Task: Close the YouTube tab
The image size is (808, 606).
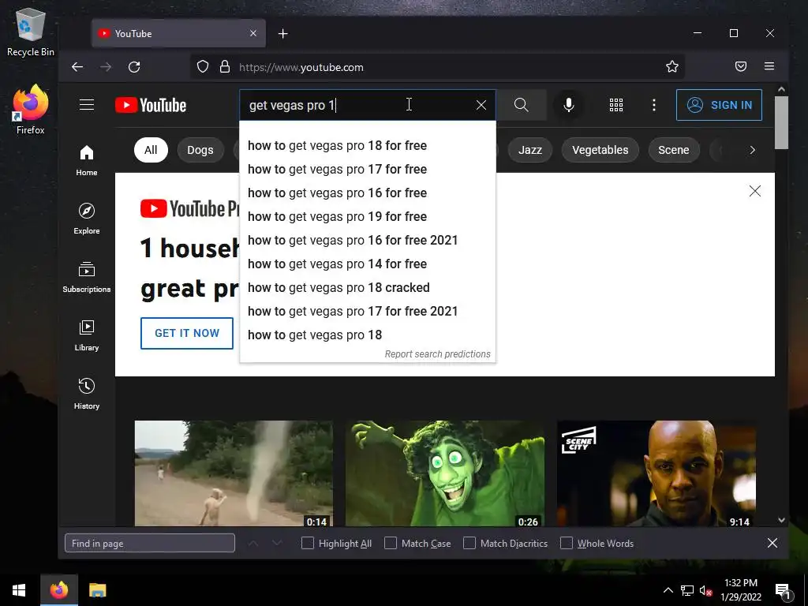Action: 253,33
